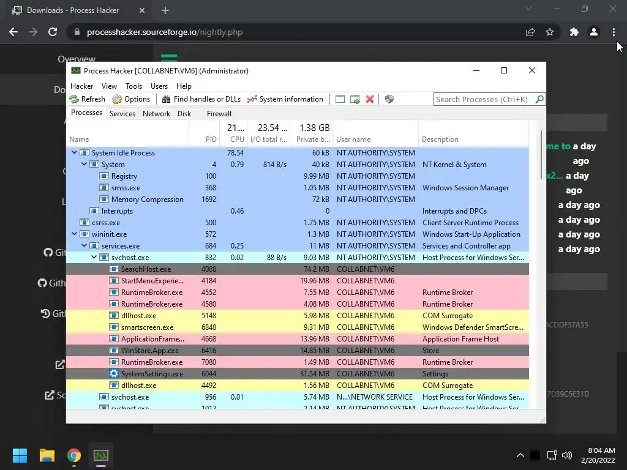The height and width of the screenshot is (470, 627).
Task: Click the Process Hacker title bar icon
Action: [75, 71]
